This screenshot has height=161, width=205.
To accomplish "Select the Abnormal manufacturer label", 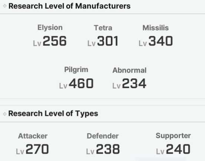I will coord(129,70).
